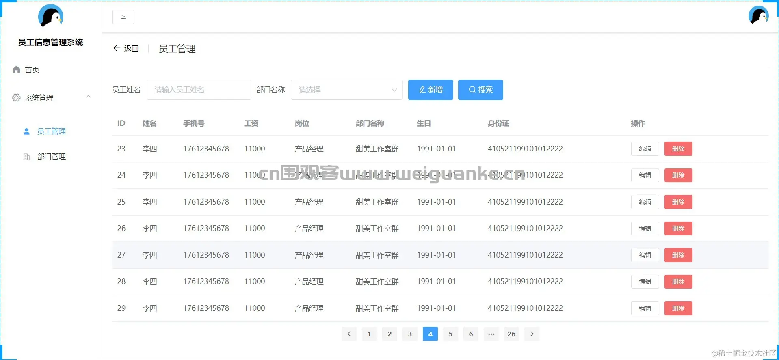
Task: Edit employee row with ID 23
Action: click(645, 149)
